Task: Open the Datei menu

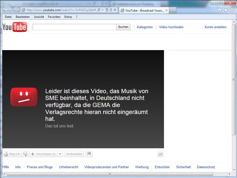Action: point(8,17)
